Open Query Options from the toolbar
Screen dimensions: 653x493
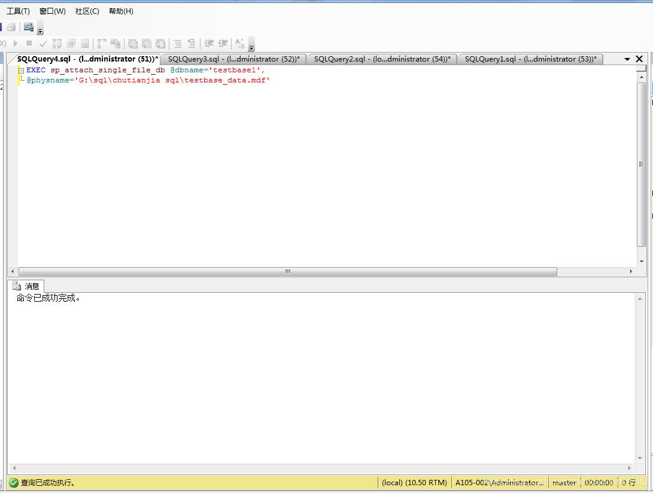[x=71, y=44]
